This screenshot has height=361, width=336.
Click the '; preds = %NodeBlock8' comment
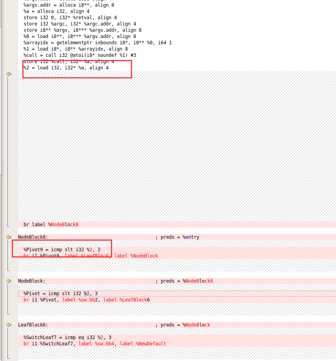pyautogui.click(x=184, y=281)
